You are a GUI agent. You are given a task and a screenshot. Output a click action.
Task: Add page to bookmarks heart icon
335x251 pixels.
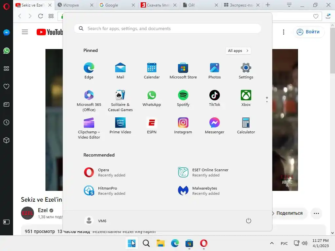[316, 16]
